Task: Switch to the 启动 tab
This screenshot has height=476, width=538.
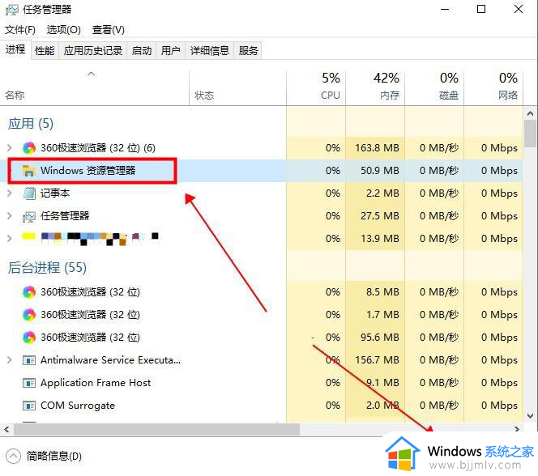Action: tap(142, 51)
